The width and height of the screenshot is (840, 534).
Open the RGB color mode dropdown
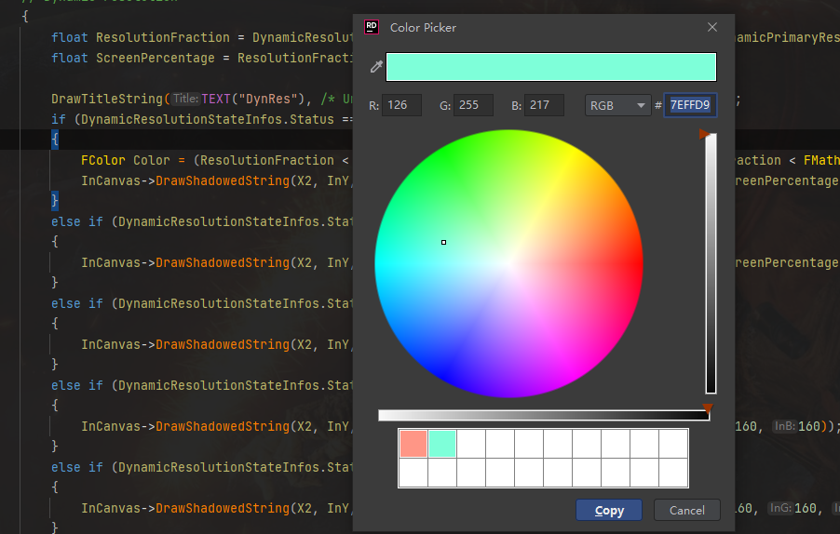click(x=617, y=105)
